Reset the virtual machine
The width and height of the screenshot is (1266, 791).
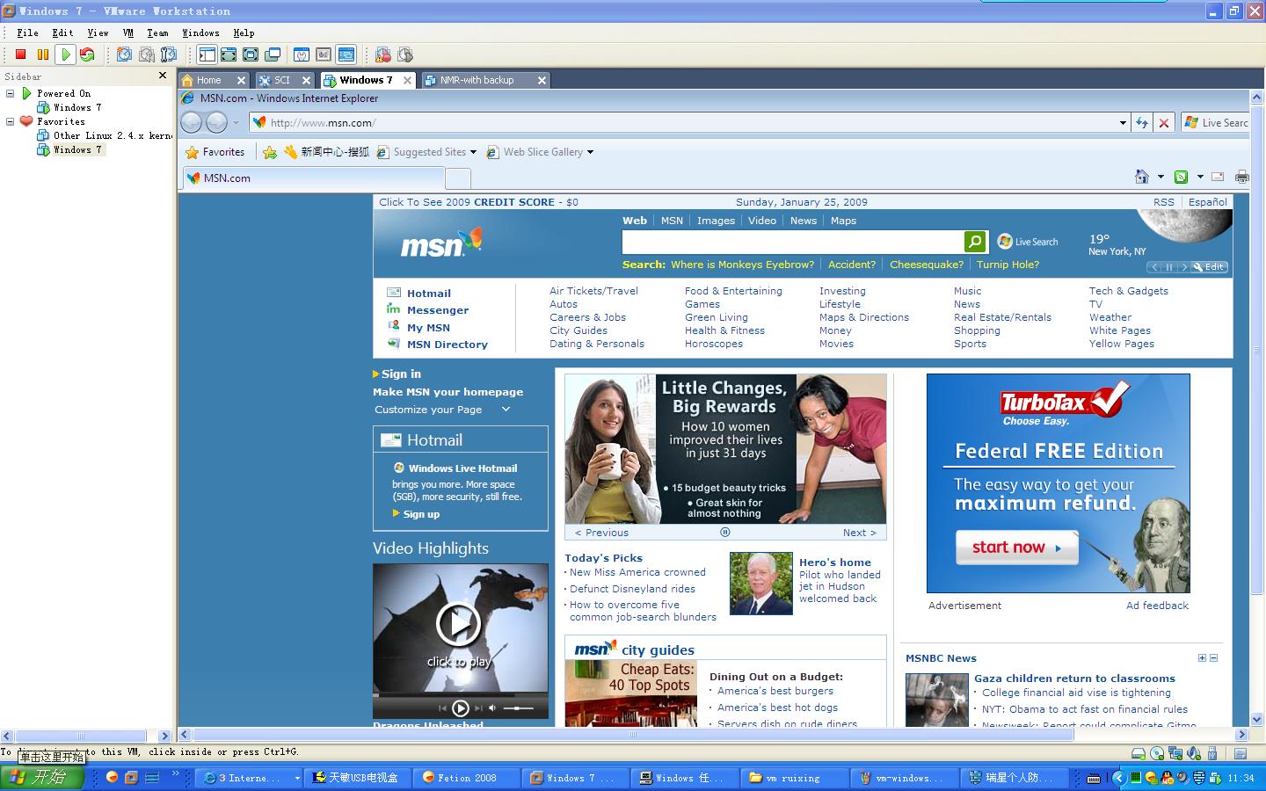[87, 54]
